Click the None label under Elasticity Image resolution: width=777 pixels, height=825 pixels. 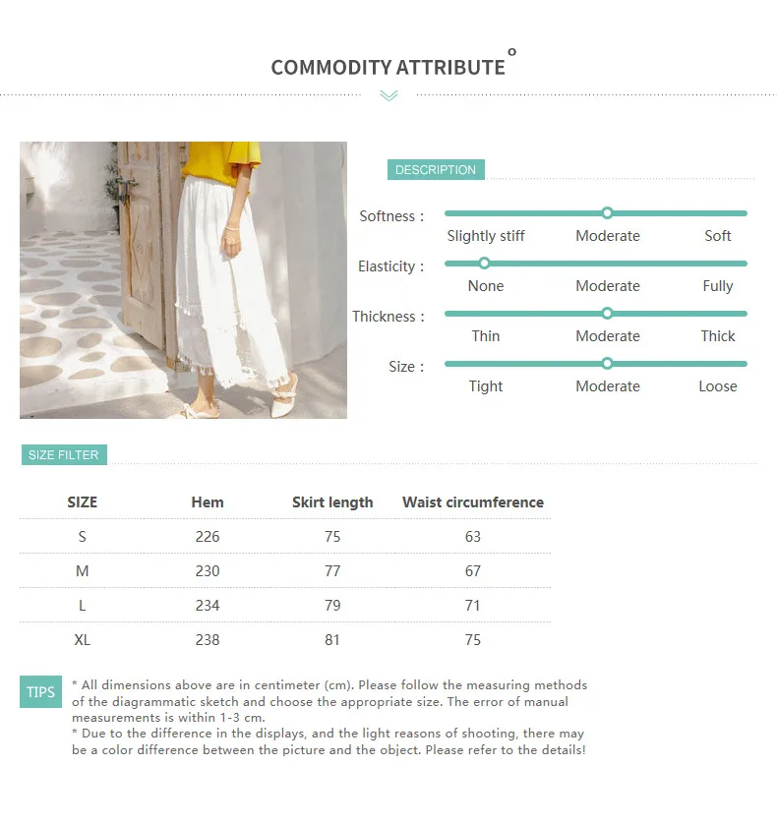[485, 286]
